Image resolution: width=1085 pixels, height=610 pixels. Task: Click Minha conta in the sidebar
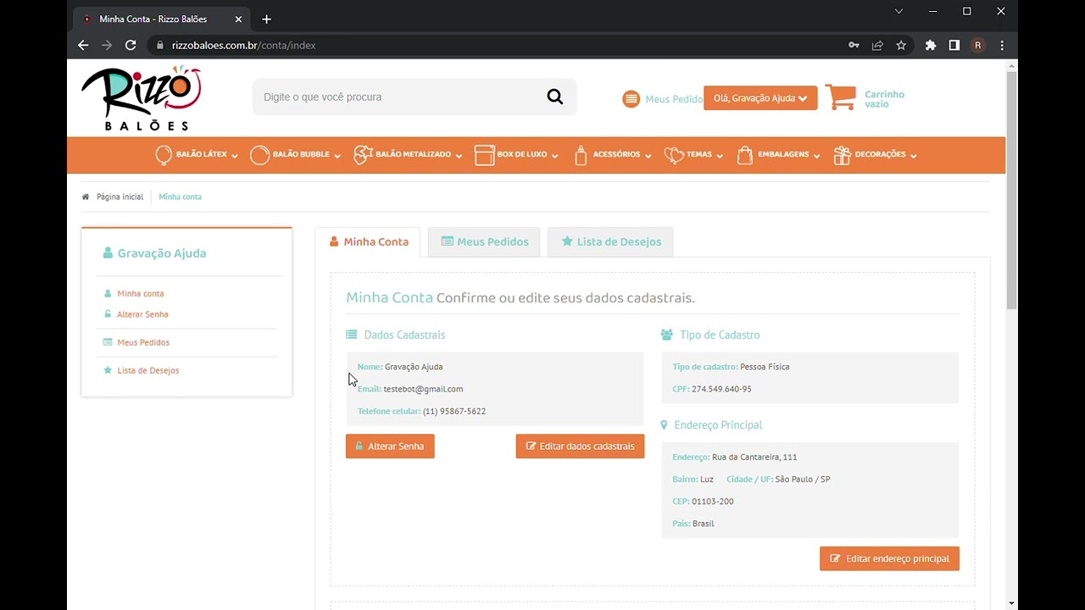[141, 293]
